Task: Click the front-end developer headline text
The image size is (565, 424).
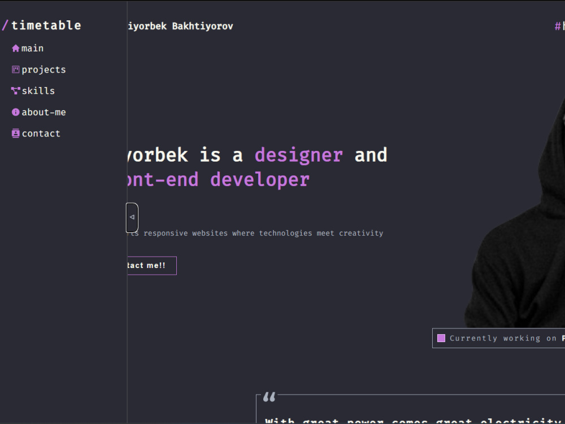Action: 218,180
